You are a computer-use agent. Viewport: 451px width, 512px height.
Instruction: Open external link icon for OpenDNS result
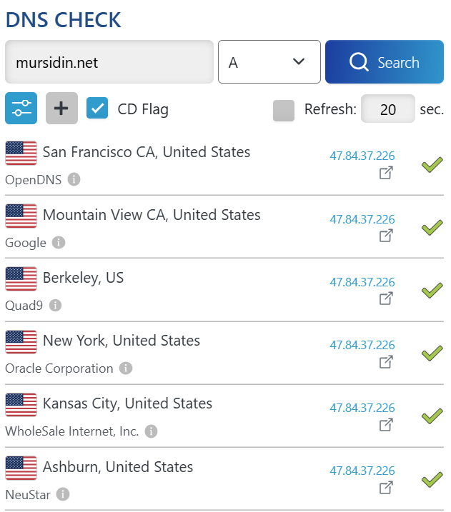pyautogui.click(x=386, y=173)
